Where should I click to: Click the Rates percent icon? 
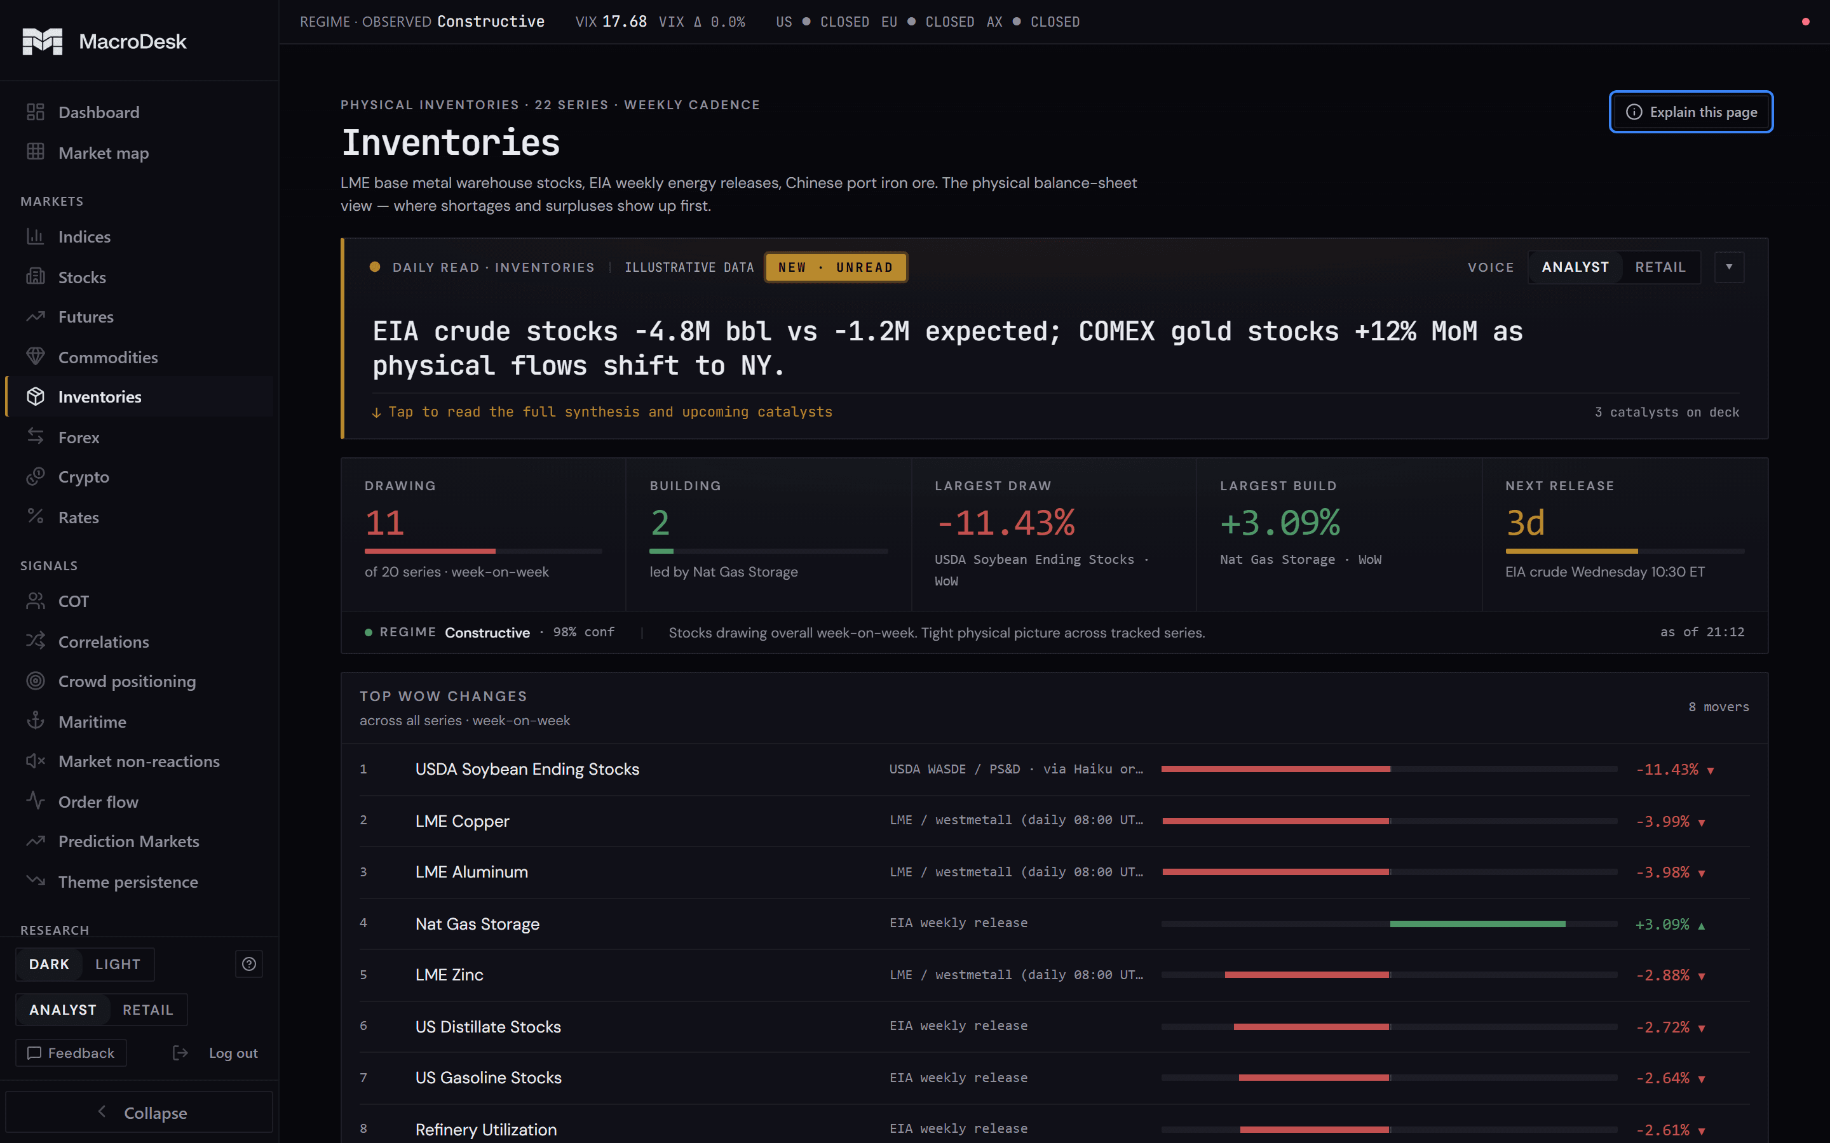[x=36, y=516]
